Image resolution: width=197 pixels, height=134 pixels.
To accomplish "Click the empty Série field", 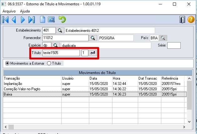I will click(174, 45).
